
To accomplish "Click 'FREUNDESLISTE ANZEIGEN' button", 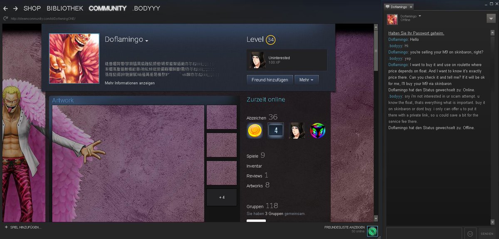I will click(344, 228).
